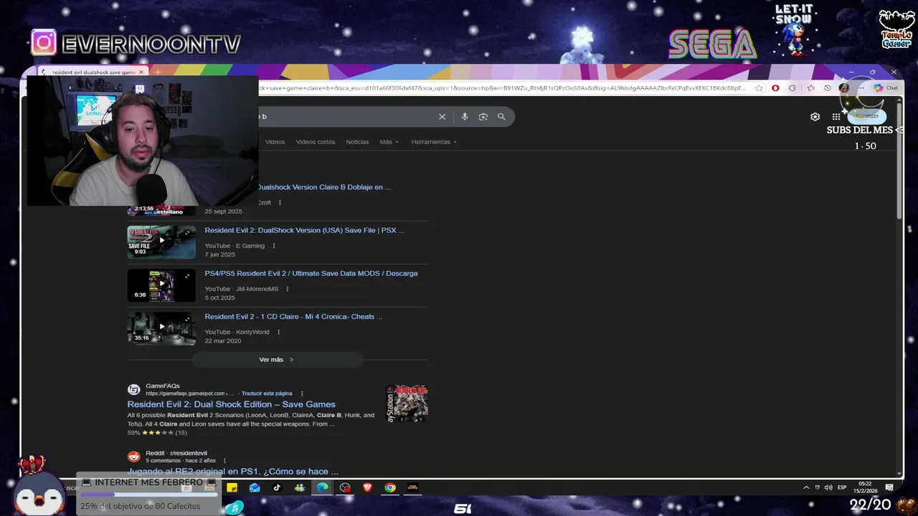Switch the ESP keyboard language indicator

[x=842, y=487]
